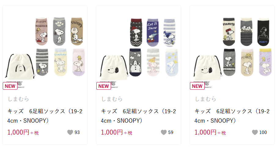The height and width of the screenshot is (148, 278).
Task: Click the NEW badge on the middle product
Action: pos(104,86)
